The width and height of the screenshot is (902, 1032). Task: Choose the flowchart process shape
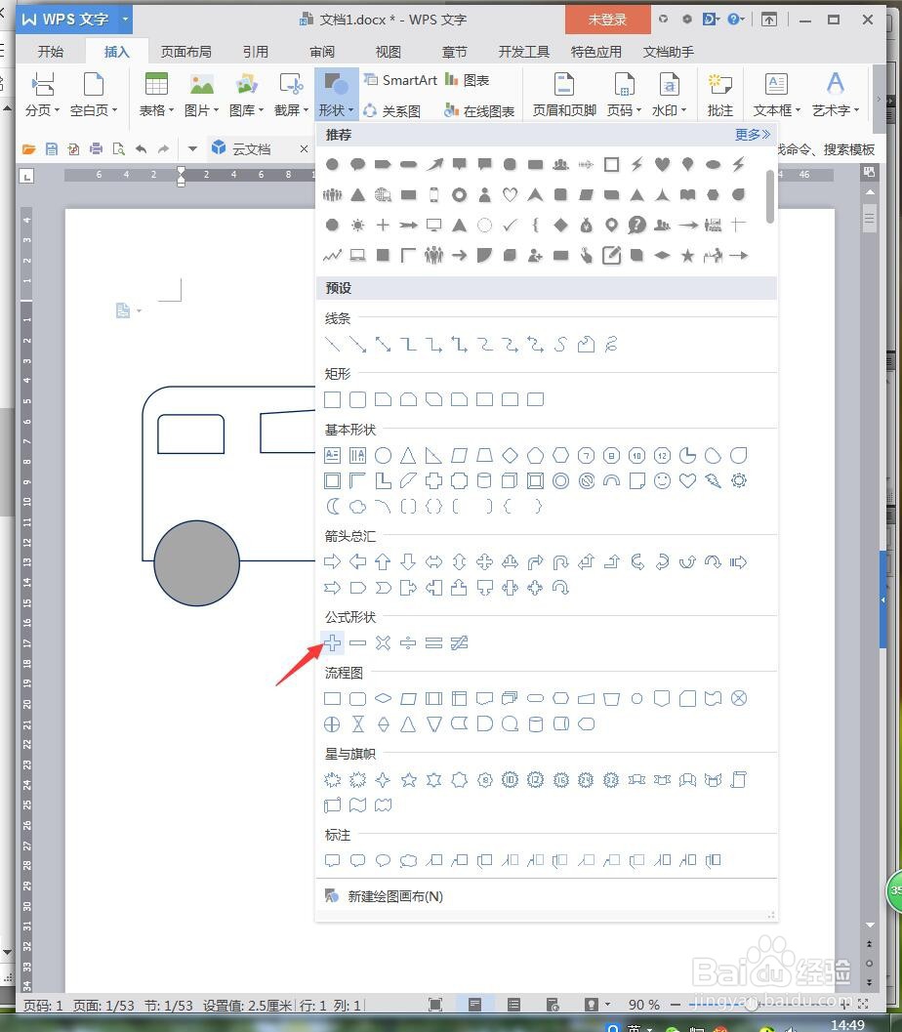332,698
